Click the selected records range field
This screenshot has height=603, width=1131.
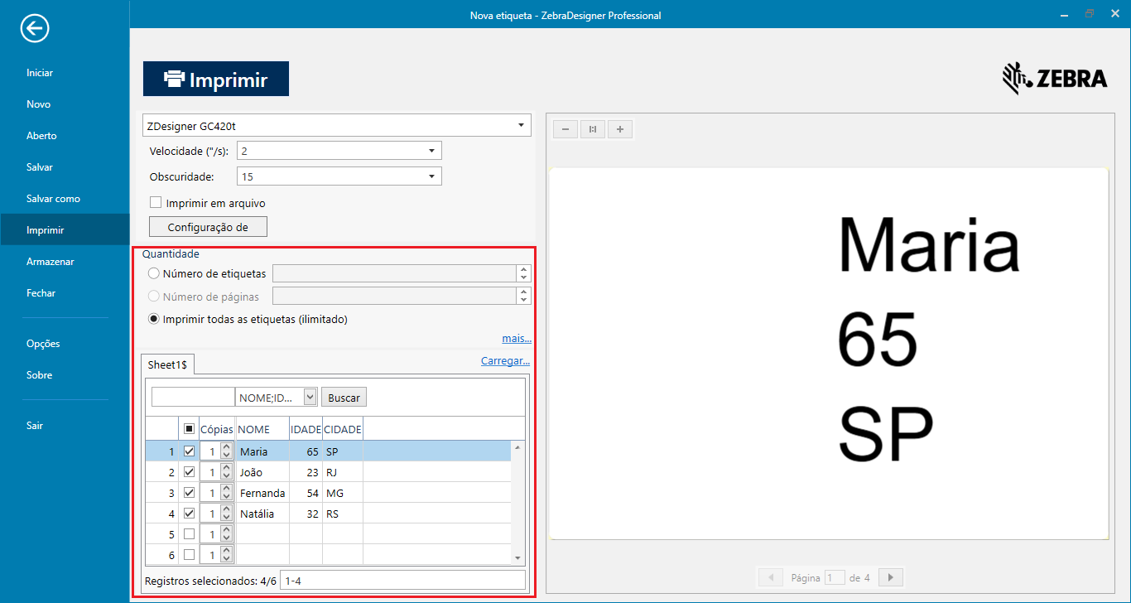pyautogui.click(x=402, y=581)
